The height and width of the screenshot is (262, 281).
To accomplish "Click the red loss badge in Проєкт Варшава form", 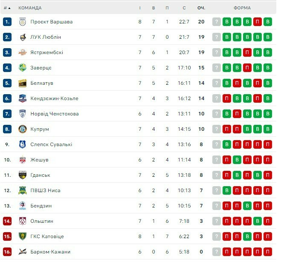I will pyautogui.click(x=258, y=22).
